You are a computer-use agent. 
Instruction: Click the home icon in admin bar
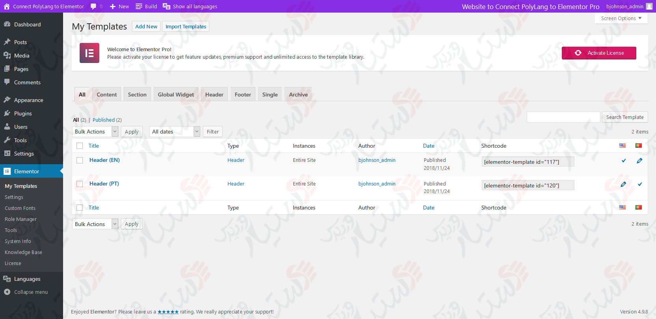(7, 6)
